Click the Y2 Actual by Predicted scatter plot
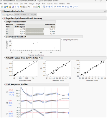The image size is (107, 118). [x=59, y=69]
